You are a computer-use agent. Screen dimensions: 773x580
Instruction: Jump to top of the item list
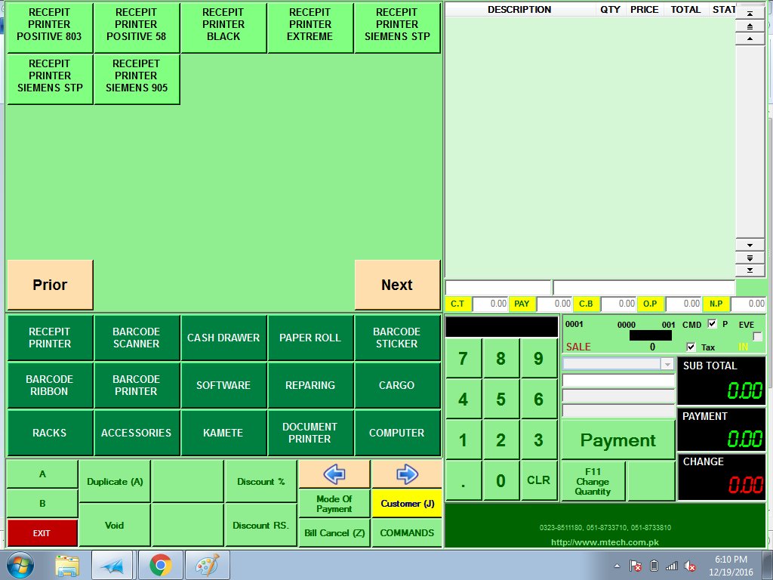coord(750,14)
